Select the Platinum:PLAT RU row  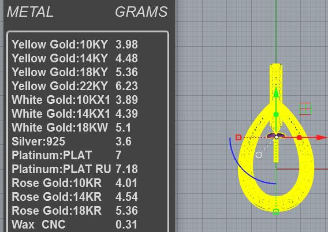pos(74,169)
